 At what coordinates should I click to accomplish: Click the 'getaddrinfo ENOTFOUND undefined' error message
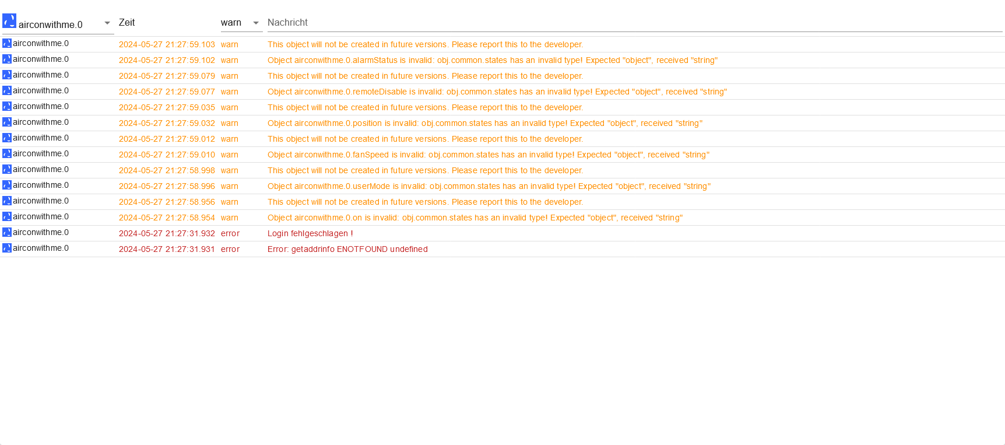[347, 249]
